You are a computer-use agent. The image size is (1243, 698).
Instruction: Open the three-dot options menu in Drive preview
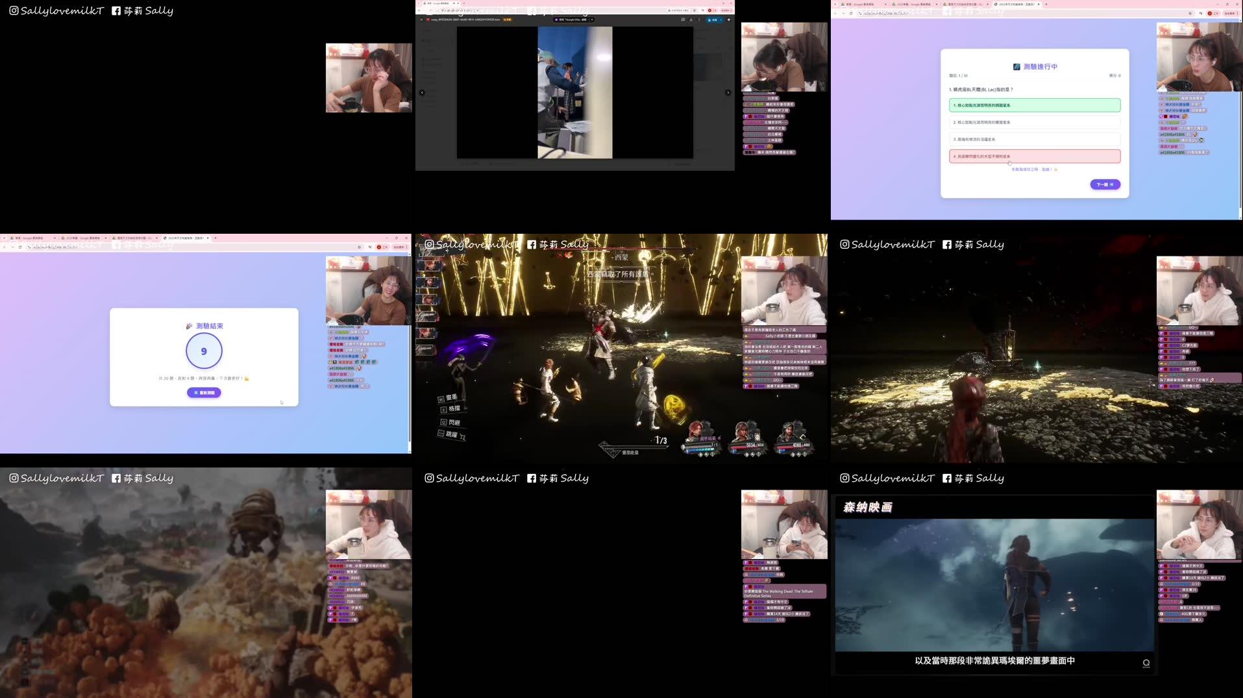tap(700, 20)
